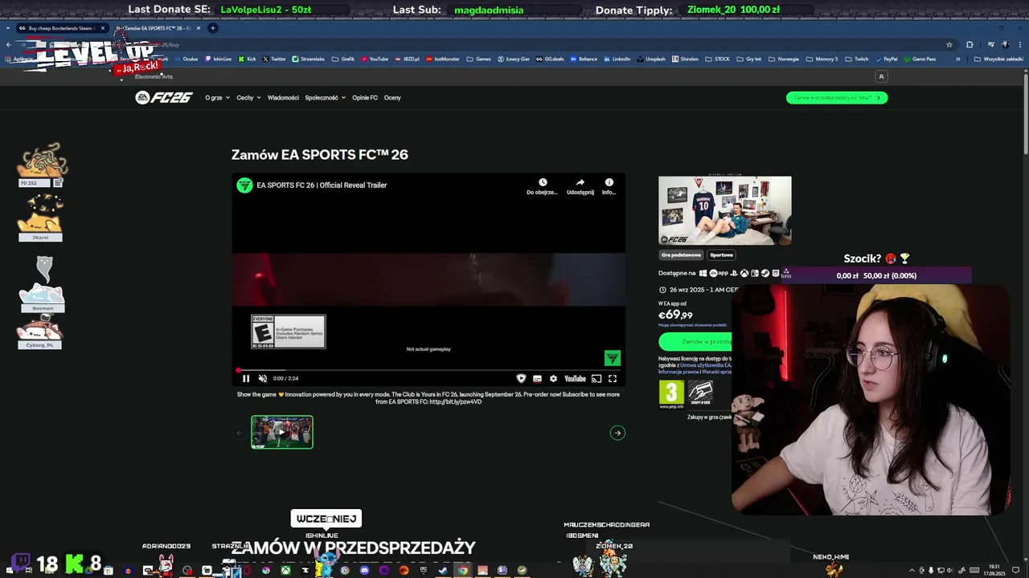Open the Oceny page
The height and width of the screenshot is (578, 1029).
tap(392, 98)
